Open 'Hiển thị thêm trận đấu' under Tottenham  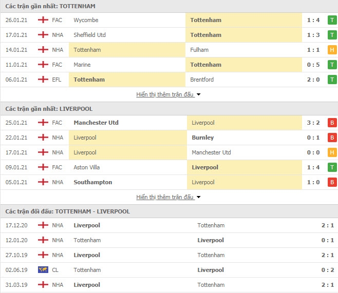165,94
